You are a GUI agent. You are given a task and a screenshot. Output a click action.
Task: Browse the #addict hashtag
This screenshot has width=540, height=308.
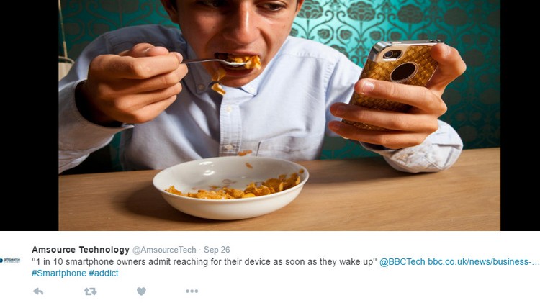104,273
